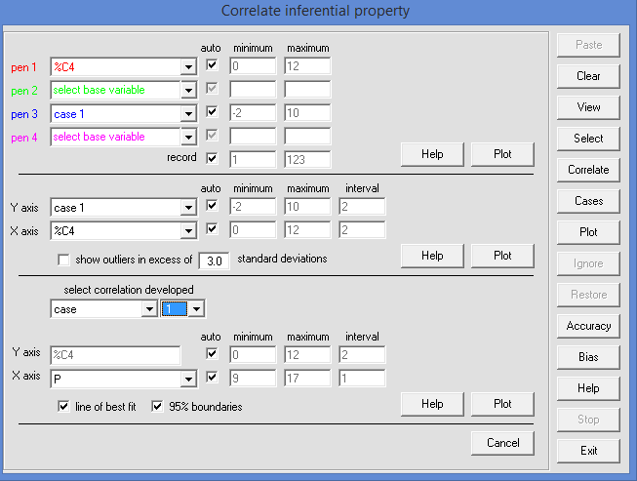The width and height of the screenshot is (637, 481).
Task: Click the Bias button
Action: click(x=587, y=357)
